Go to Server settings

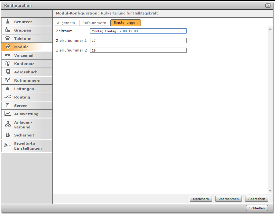[x=20, y=106]
